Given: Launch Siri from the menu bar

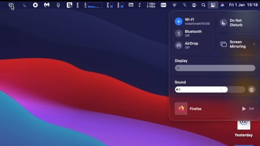Looking at the screenshot, I should point(222,5).
